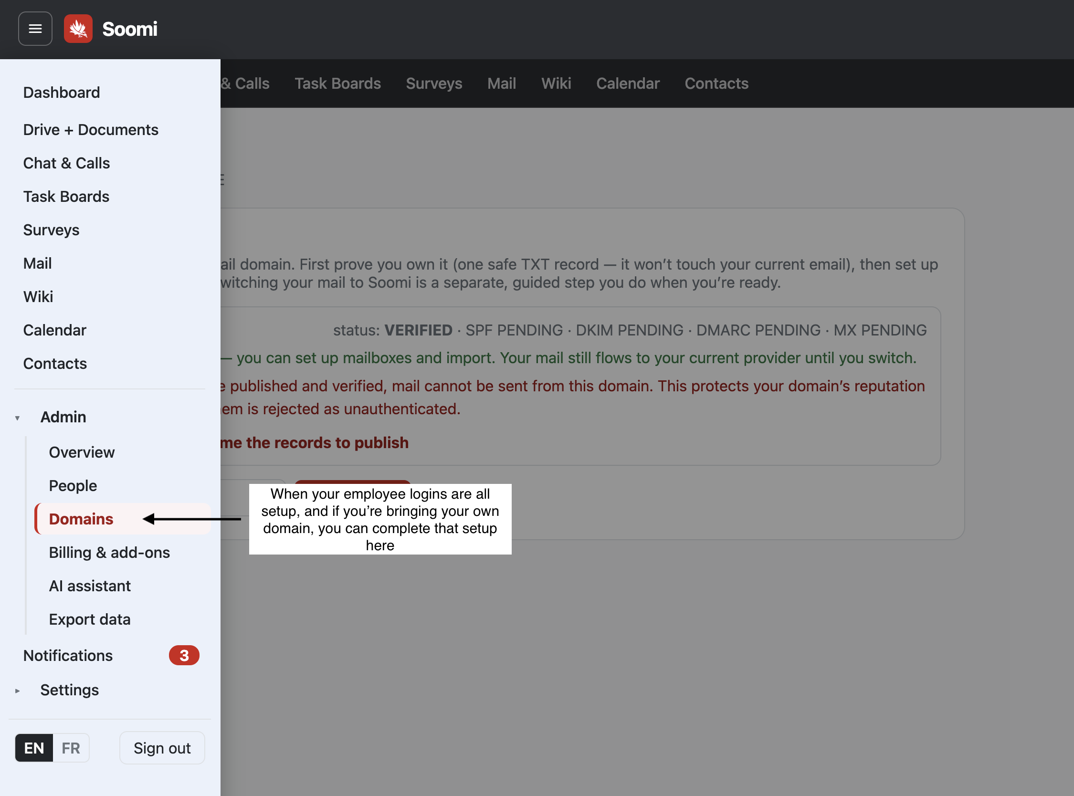Open Task Boards tab in top navigation

pos(338,84)
